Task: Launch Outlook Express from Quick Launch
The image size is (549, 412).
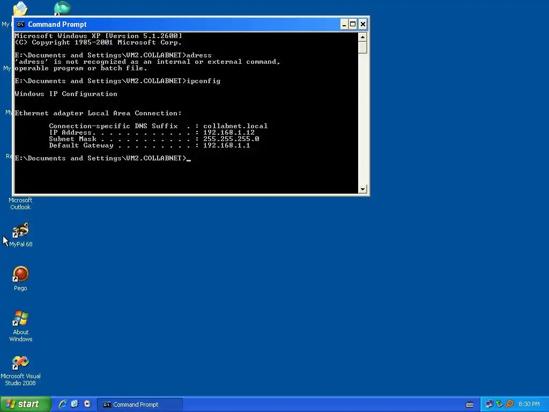Action: (x=75, y=404)
